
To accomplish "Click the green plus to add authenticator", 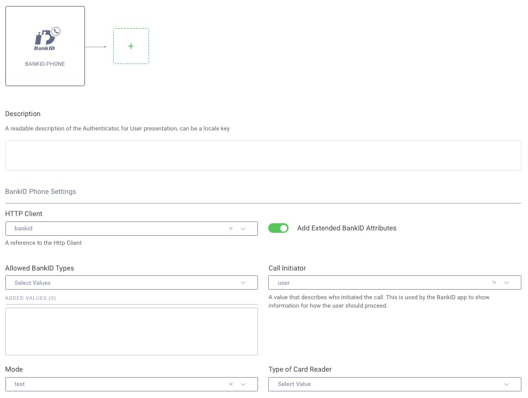I will 131,46.
